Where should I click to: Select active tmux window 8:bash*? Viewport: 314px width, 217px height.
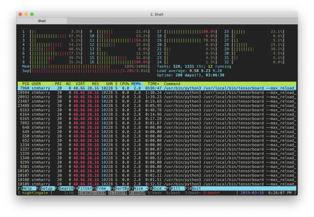tap(212, 193)
